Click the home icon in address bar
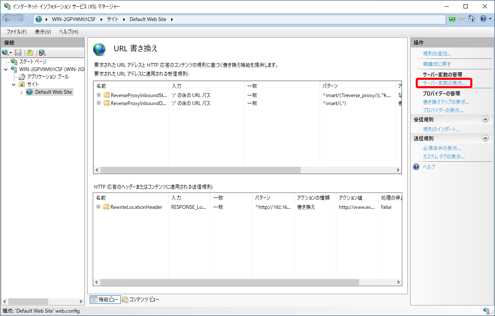 (x=472, y=19)
